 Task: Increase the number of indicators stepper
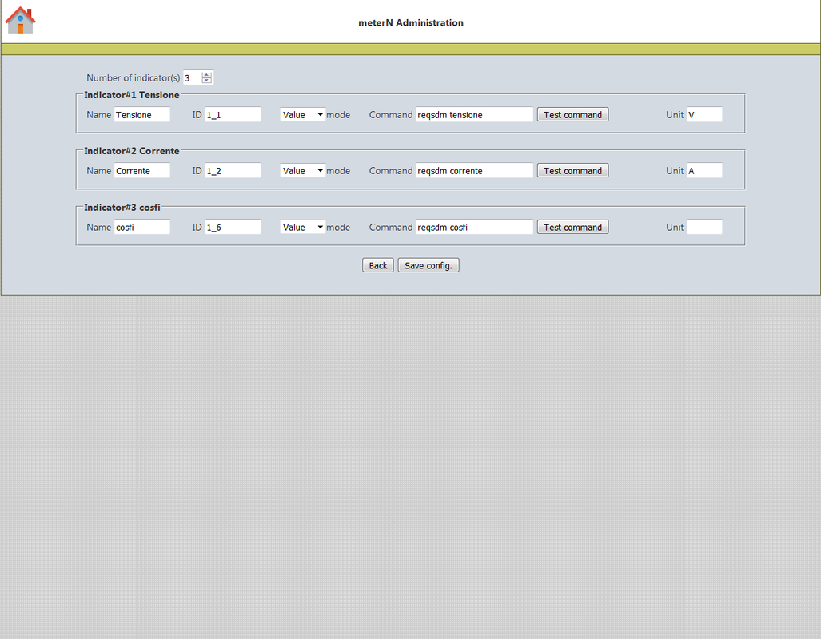(x=207, y=75)
